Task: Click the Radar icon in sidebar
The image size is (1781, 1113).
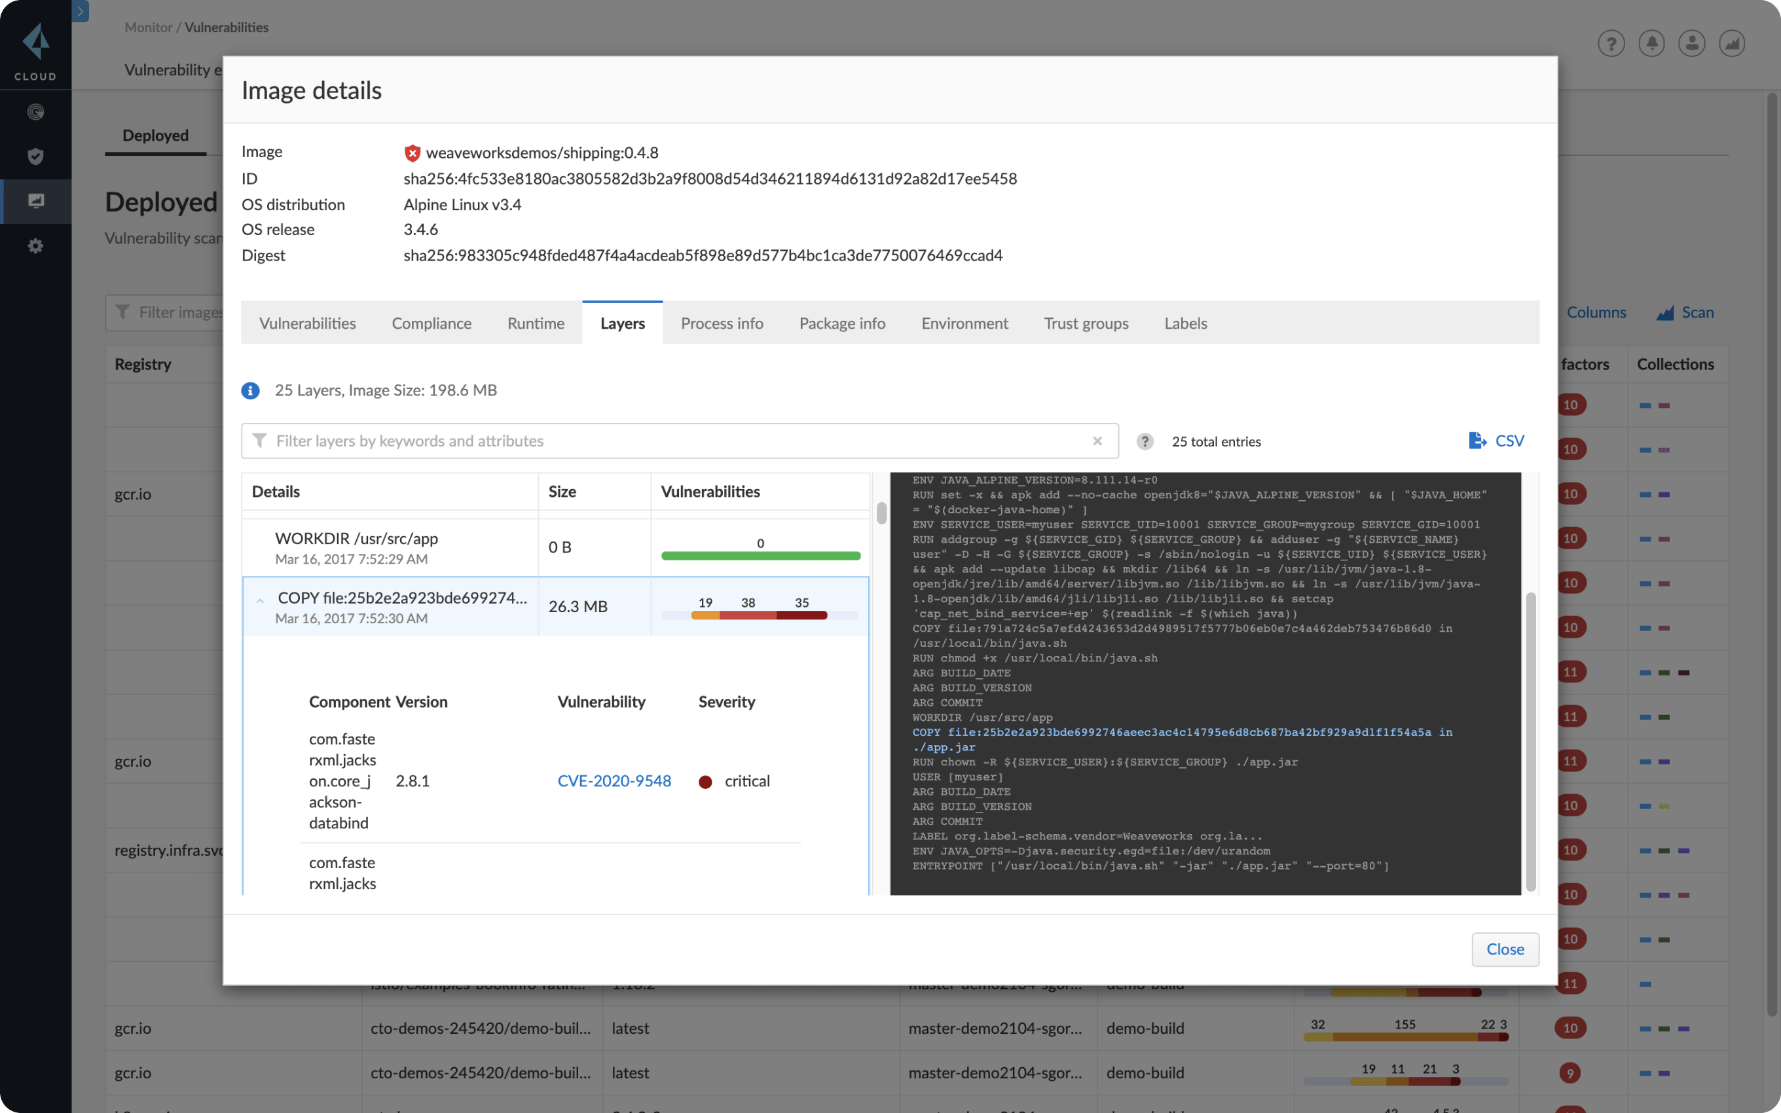Action: tap(35, 112)
